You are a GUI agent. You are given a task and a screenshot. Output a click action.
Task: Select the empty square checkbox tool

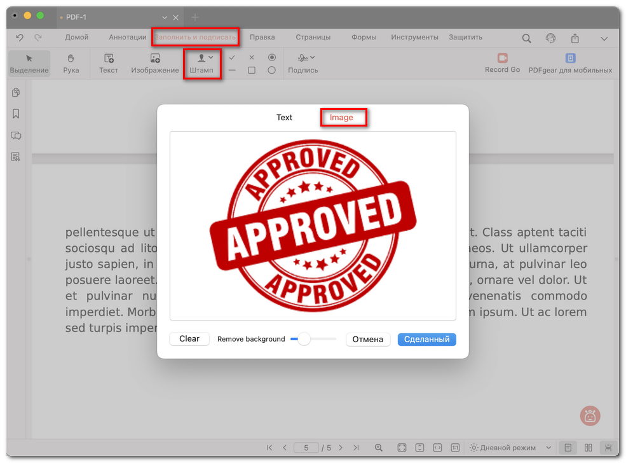click(252, 71)
